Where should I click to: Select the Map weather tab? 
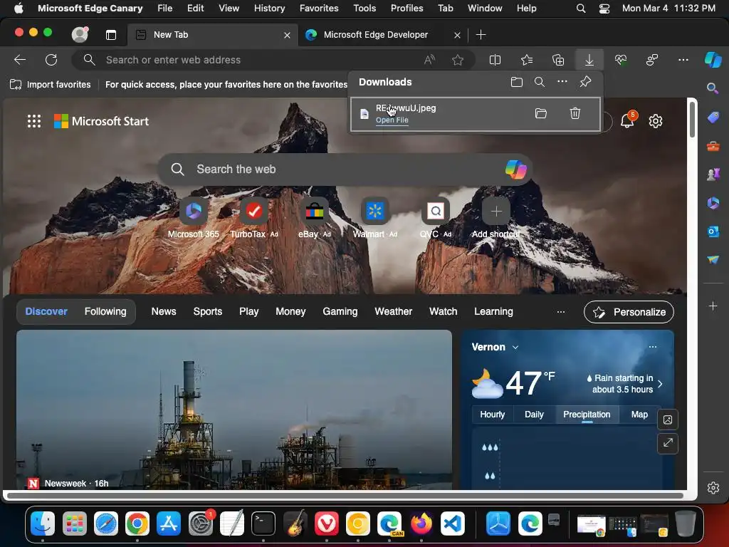(x=639, y=415)
